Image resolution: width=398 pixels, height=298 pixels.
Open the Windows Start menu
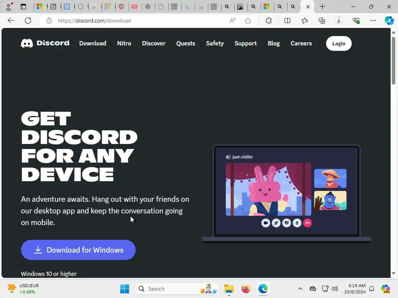[124, 289]
